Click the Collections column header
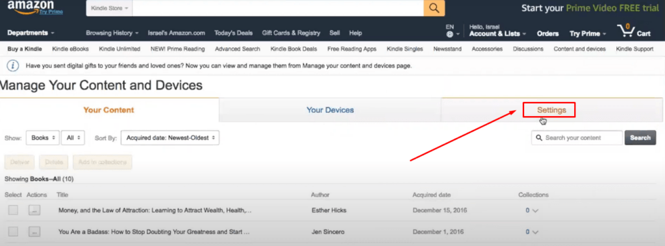The image size is (665, 246). (533, 195)
